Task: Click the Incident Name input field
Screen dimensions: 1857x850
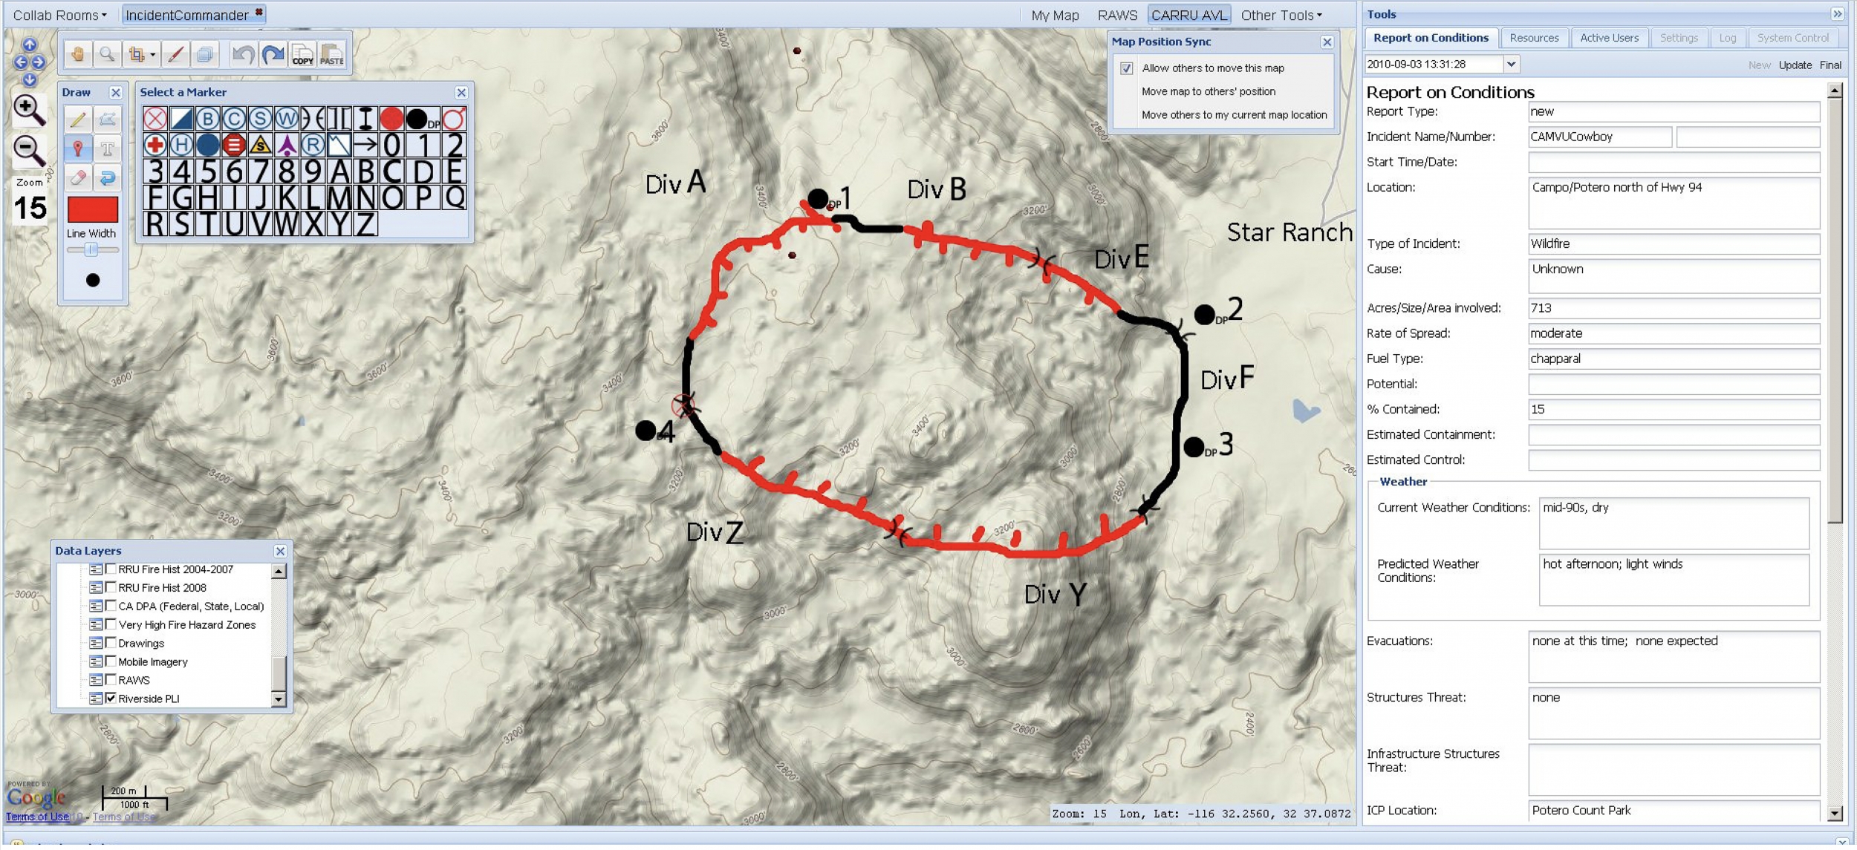Action: 1600,136
